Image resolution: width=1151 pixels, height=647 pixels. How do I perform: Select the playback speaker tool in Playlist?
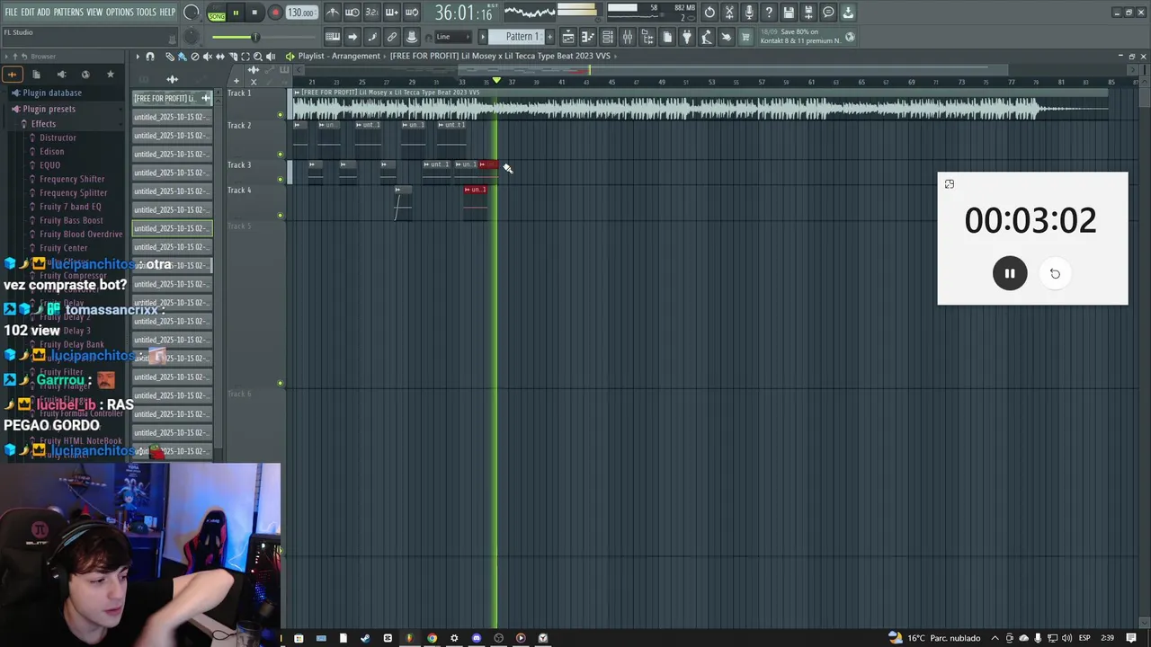point(270,57)
